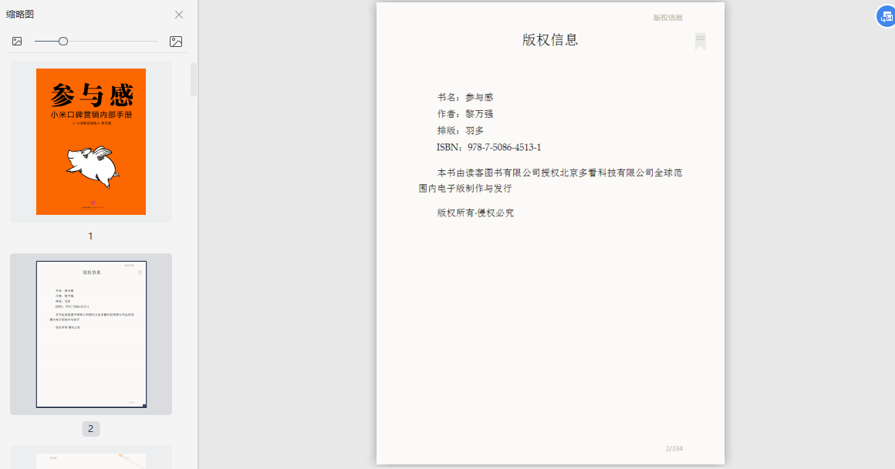Click the blue floating translate button
This screenshot has height=469, width=895.
(x=886, y=16)
